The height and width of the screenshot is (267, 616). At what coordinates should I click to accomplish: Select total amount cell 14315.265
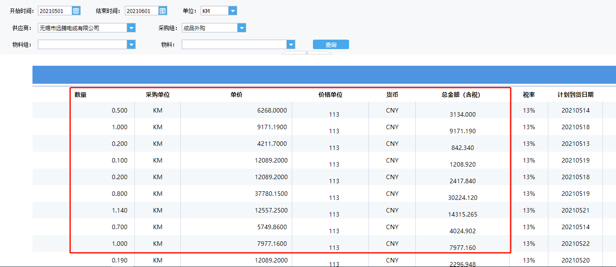[462, 214]
